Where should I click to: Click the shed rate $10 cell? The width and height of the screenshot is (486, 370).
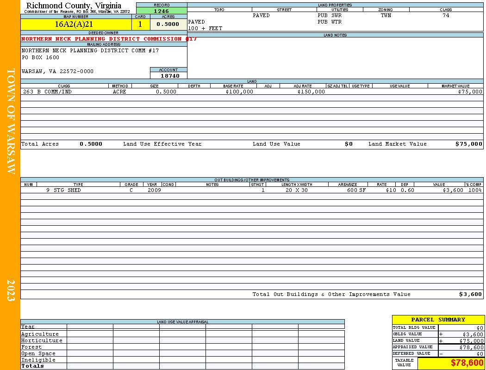[x=391, y=190]
